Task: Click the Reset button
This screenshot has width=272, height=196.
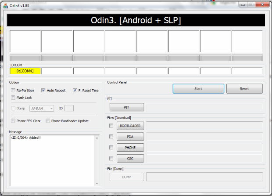Action: click(244, 89)
